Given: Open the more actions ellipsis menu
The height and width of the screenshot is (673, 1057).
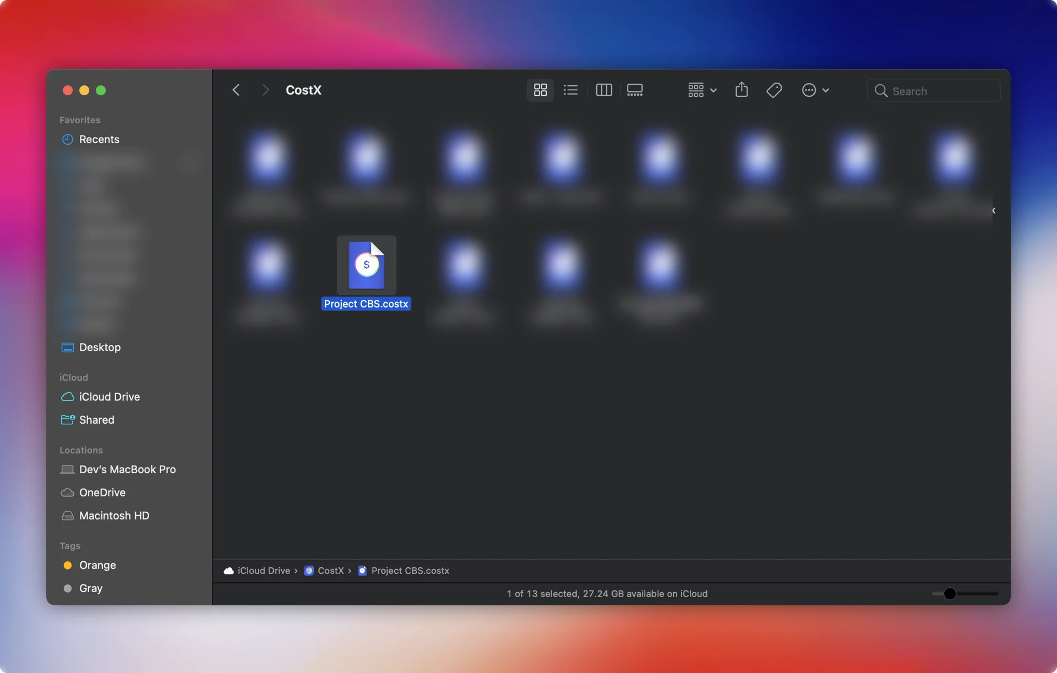Looking at the screenshot, I should point(814,90).
